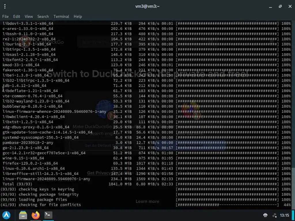Click the text linux-firmware-20240809.59460076-1-any
295x221 pixels.
coord(46,179)
